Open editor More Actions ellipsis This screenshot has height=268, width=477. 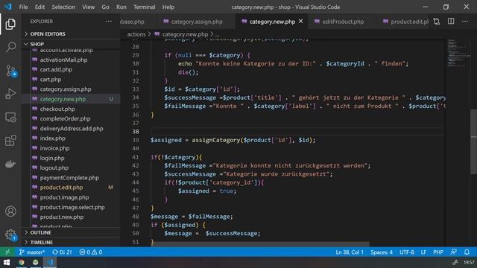tap(465, 22)
